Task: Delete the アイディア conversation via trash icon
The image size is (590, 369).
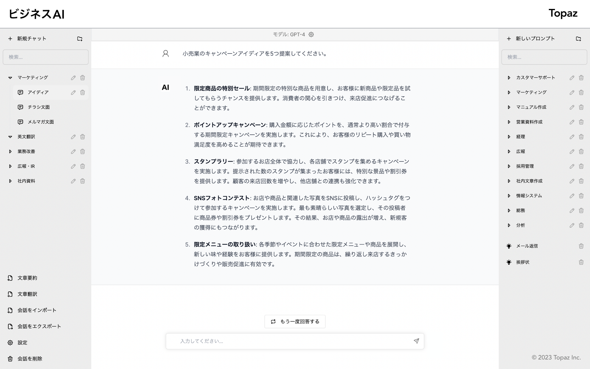Action: 82,93
